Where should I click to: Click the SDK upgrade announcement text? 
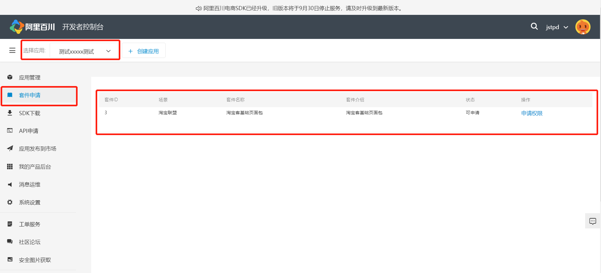[303, 9]
